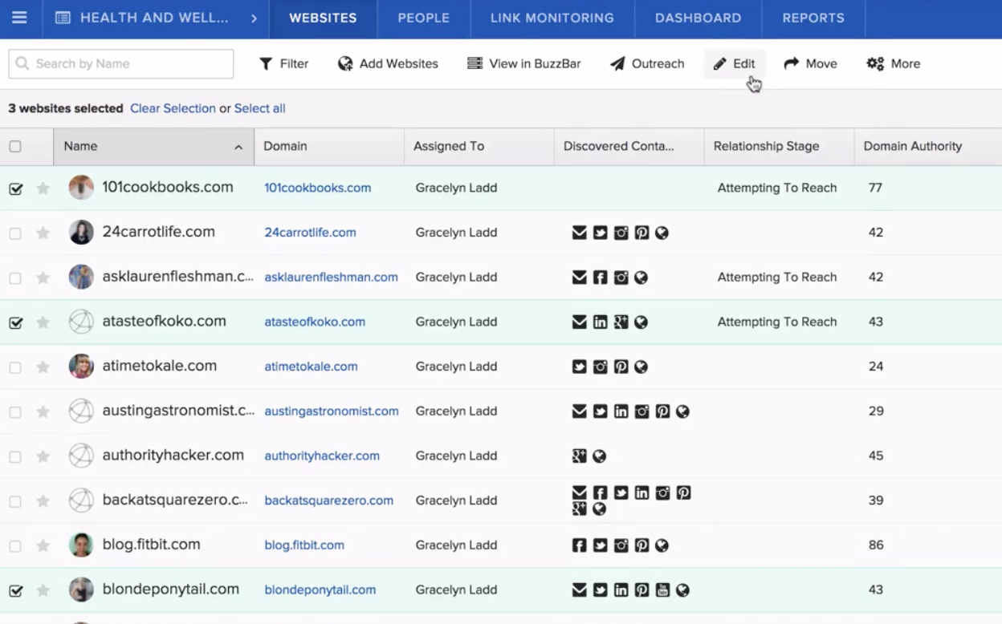Check the austingastronomist row checkbox

[x=15, y=412]
